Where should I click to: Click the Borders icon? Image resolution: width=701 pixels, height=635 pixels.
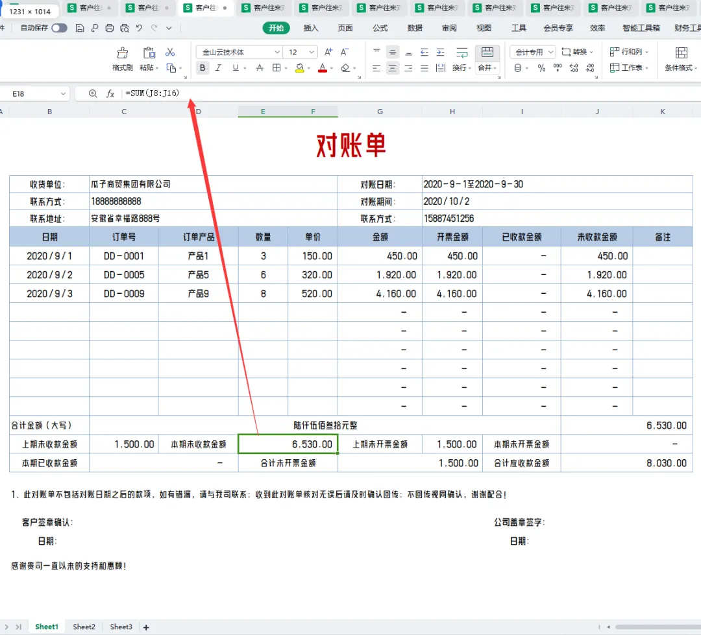pos(277,68)
